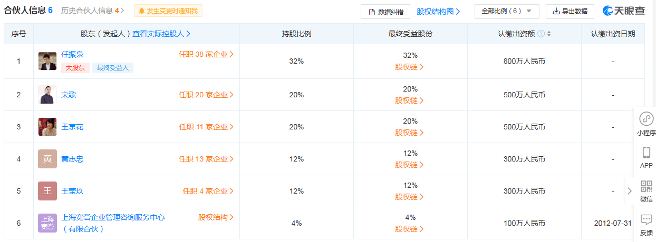This screenshot has height=242, width=656.
Task: Expand 任职 38 家企业 for 任振泉
Action: coord(206,54)
